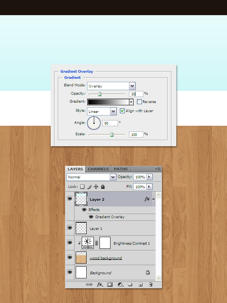Click the layer Opacity 100% field
The height and width of the screenshot is (303, 227).
click(x=140, y=177)
